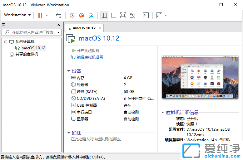Click the description text field placeholder
243x160 pixels.
pyautogui.click(x=96, y=139)
